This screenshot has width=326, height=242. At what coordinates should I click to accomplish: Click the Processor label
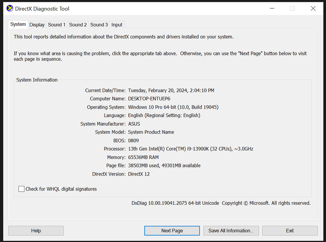(x=115, y=149)
